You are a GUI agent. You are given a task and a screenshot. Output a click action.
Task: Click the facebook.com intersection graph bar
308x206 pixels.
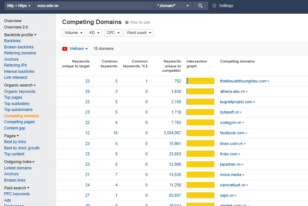(x=200, y=133)
